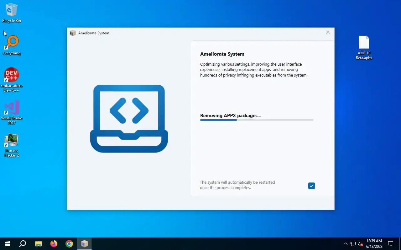
Task: Select the Everything search shortcut icon
Action: [12, 45]
